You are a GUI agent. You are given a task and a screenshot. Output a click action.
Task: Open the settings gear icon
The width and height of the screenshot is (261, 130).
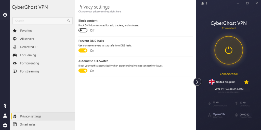point(5,125)
